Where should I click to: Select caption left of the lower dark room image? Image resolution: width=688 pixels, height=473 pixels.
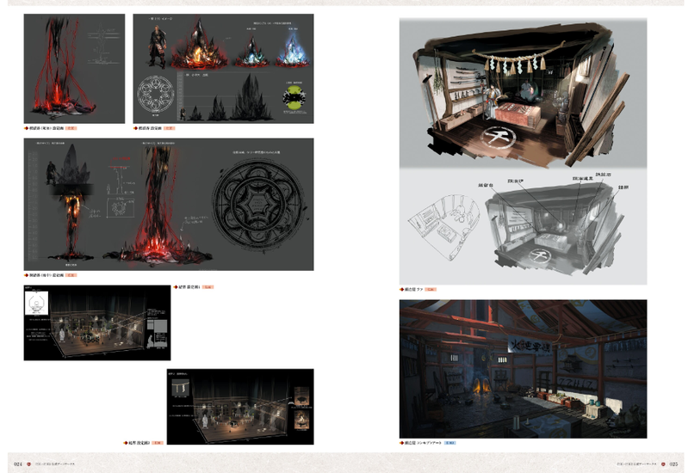click(x=139, y=443)
